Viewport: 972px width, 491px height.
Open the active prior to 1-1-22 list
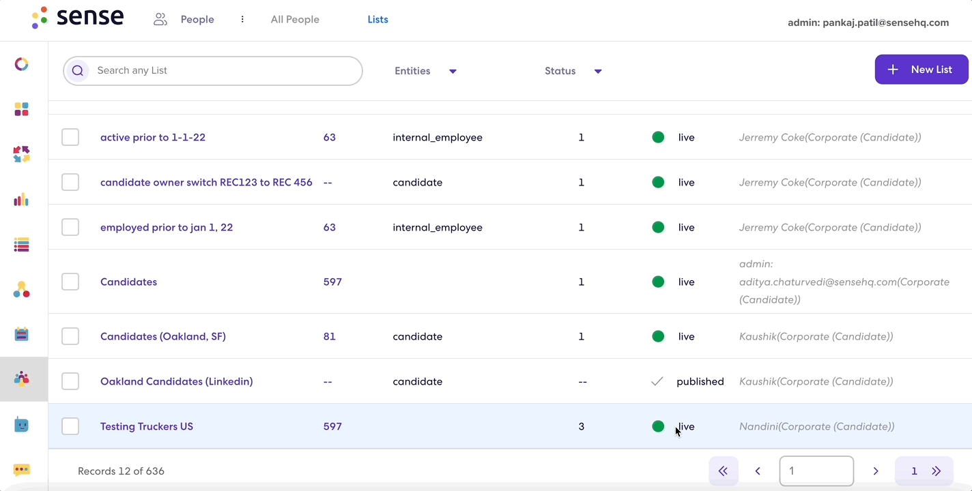153,137
